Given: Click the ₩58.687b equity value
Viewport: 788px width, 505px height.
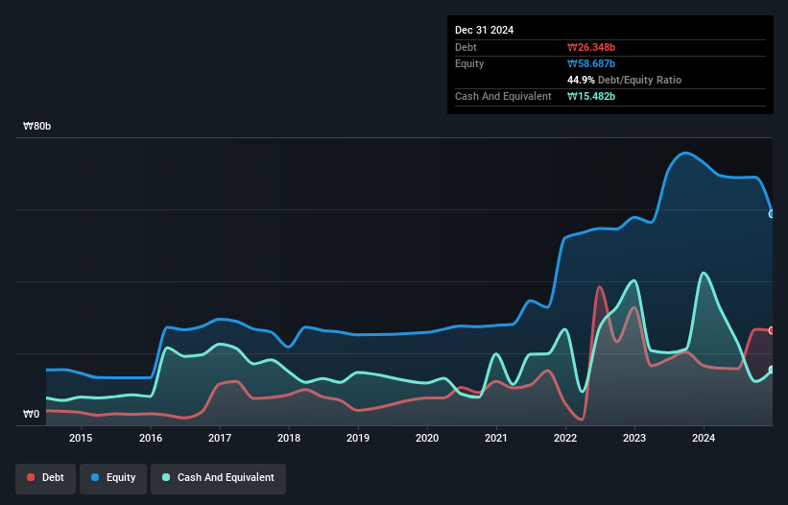Looking at the screenshot, I should [591, 63].
